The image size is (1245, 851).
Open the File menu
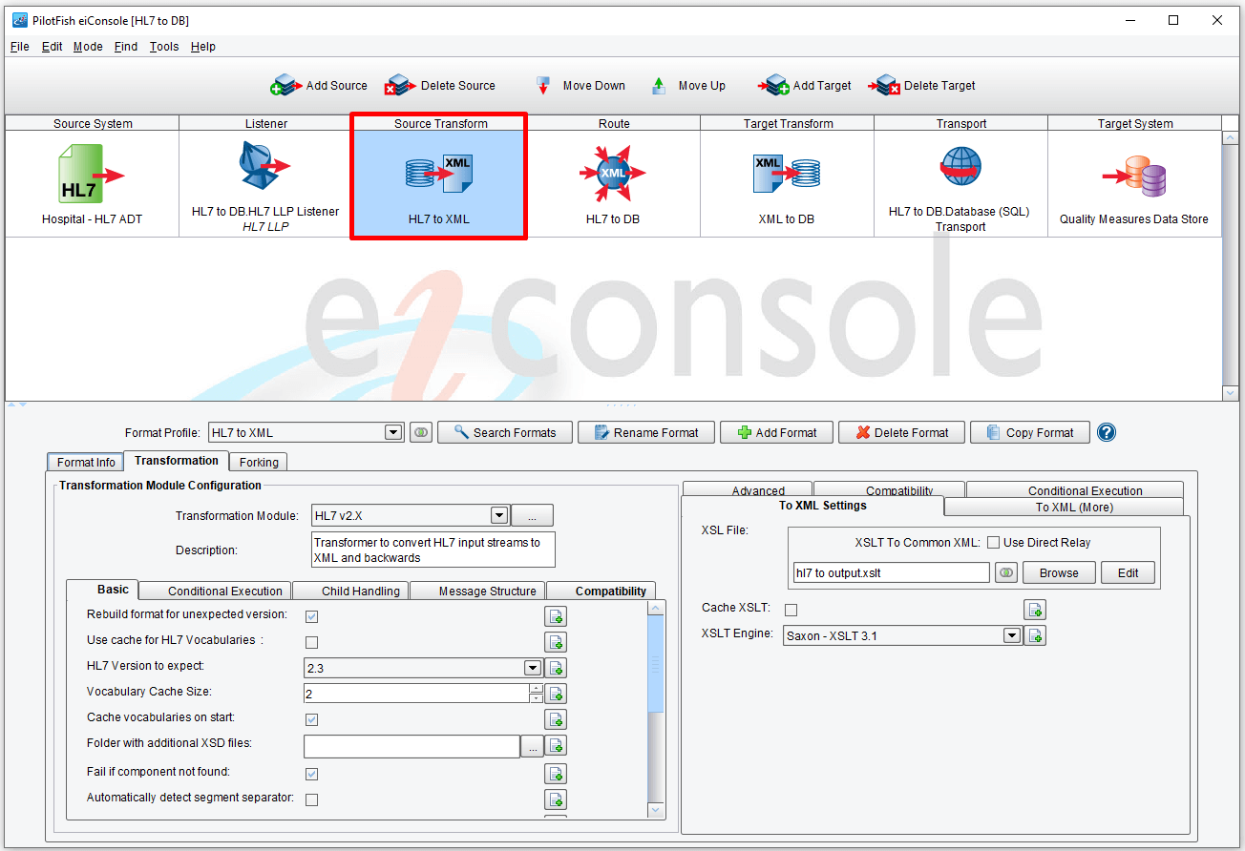point(19,47)
